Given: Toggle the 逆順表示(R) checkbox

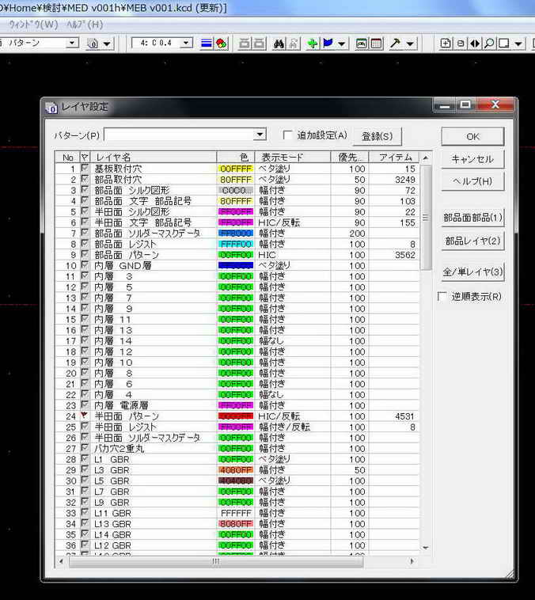Looking at the screenshot, I should pyautogui.click(x=442, y=297).
